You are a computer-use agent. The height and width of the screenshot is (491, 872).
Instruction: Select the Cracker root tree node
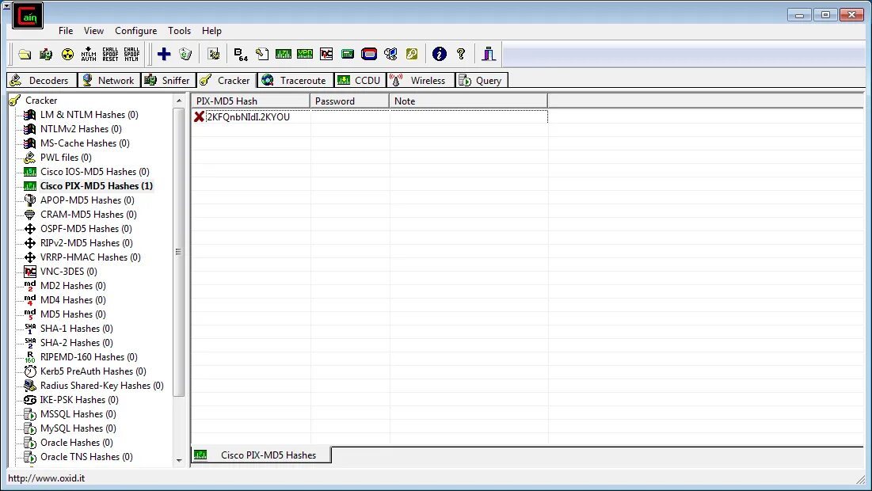(x=41, y=100)
